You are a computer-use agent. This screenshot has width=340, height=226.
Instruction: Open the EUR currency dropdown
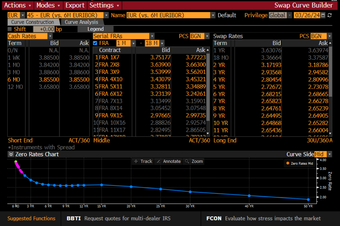[x=22, y=15]
